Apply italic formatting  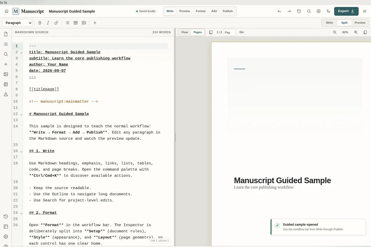coord(48,23)
